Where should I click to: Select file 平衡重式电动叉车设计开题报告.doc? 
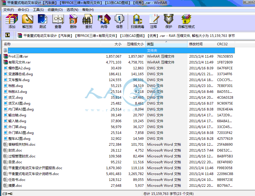tap(35, 168)
